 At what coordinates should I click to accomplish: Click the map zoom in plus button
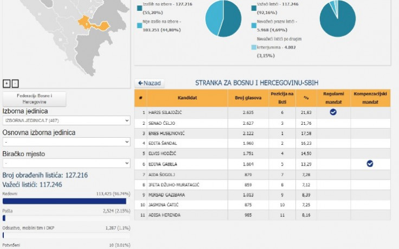7,83
